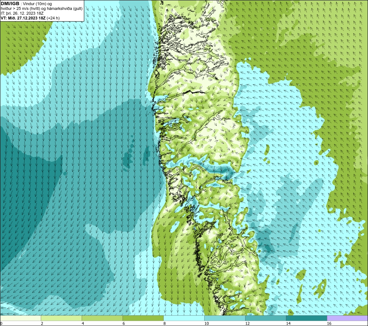Click the 'IT: þri. 26. 12. 2023 18Z' line

tap(22, 13)
